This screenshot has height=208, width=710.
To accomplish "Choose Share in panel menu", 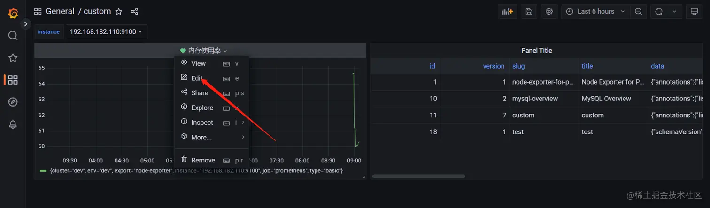I will pyautogui.click(x=211, y=93).
